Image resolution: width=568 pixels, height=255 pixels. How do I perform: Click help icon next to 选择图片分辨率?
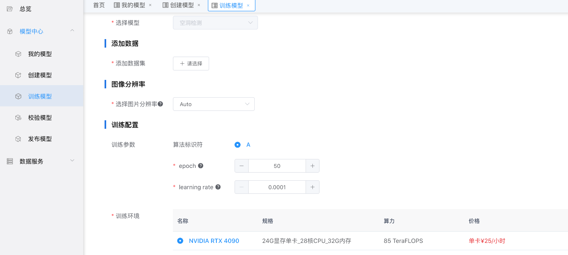160,104
